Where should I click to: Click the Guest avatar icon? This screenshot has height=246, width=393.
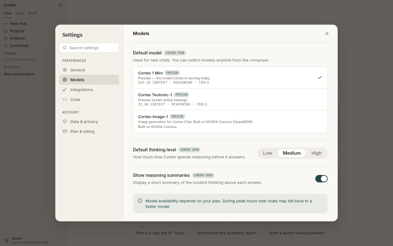pos(7,240)
